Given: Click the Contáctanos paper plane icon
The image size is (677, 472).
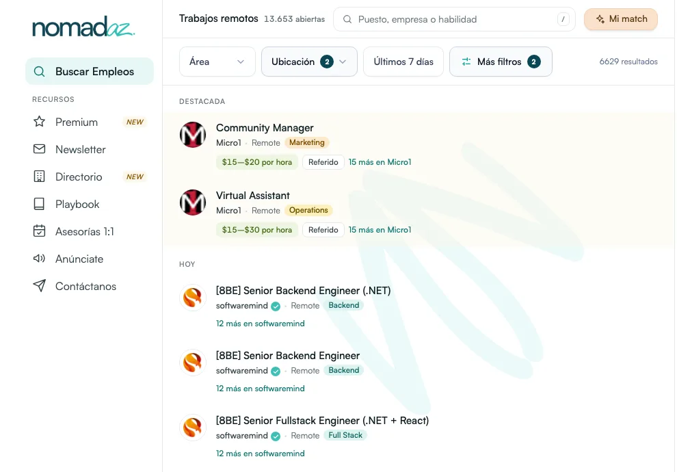Looking at the screenshot, I should coord(39,285).
